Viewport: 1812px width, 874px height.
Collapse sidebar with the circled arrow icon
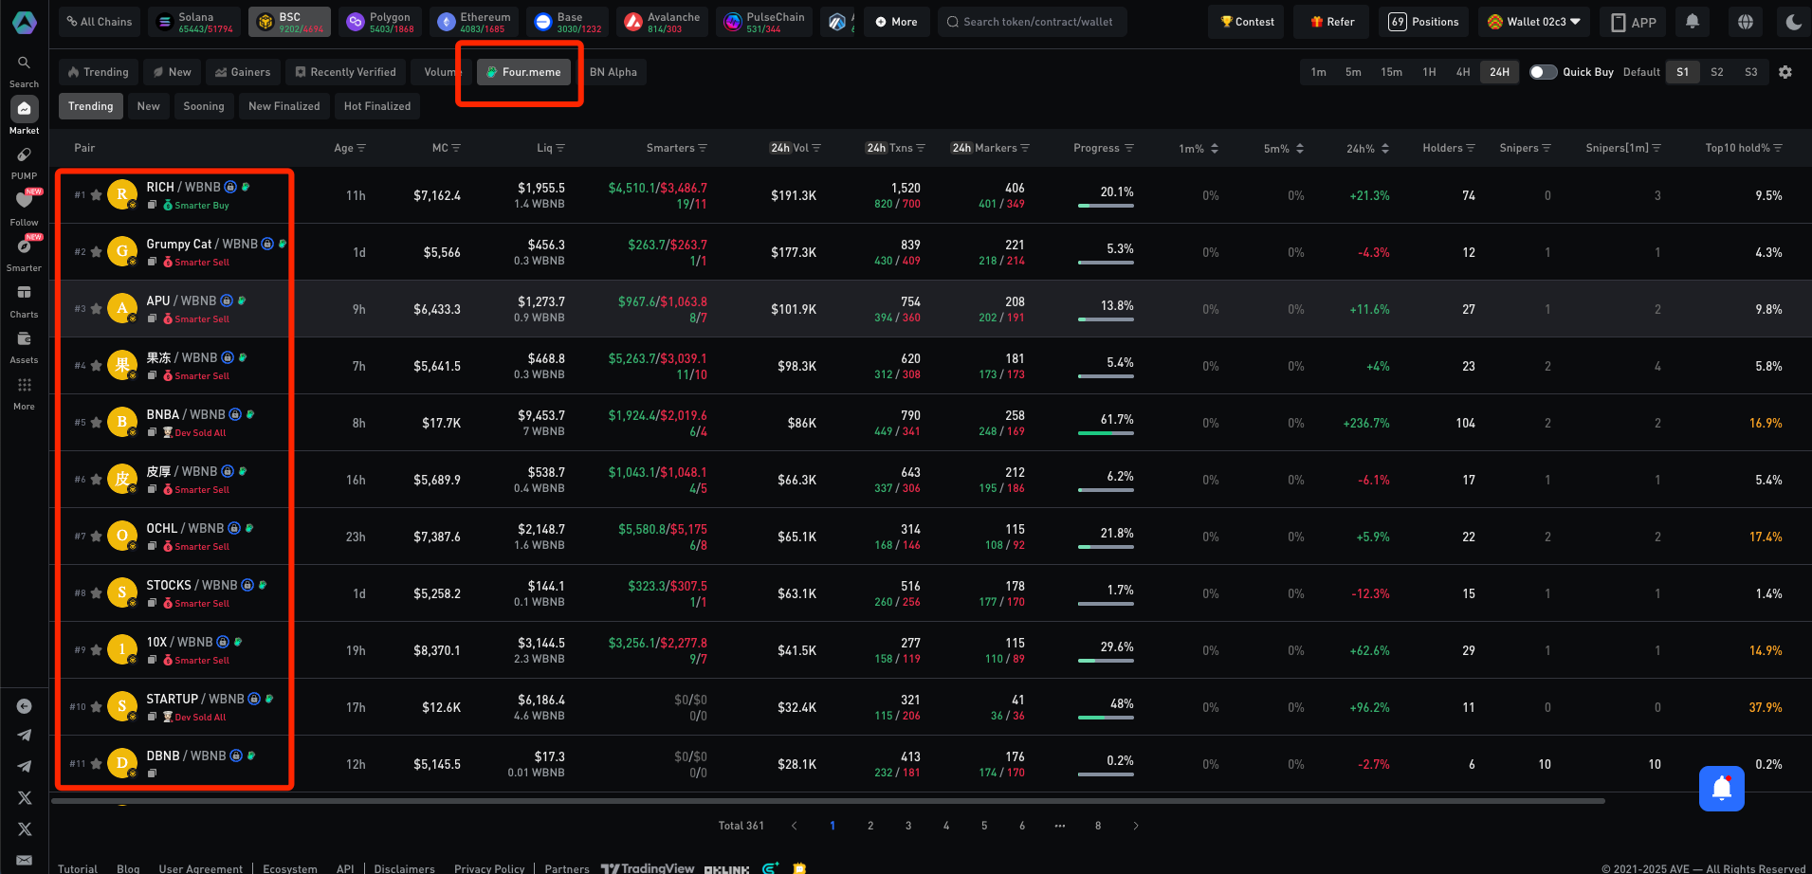tap(25, 706)
